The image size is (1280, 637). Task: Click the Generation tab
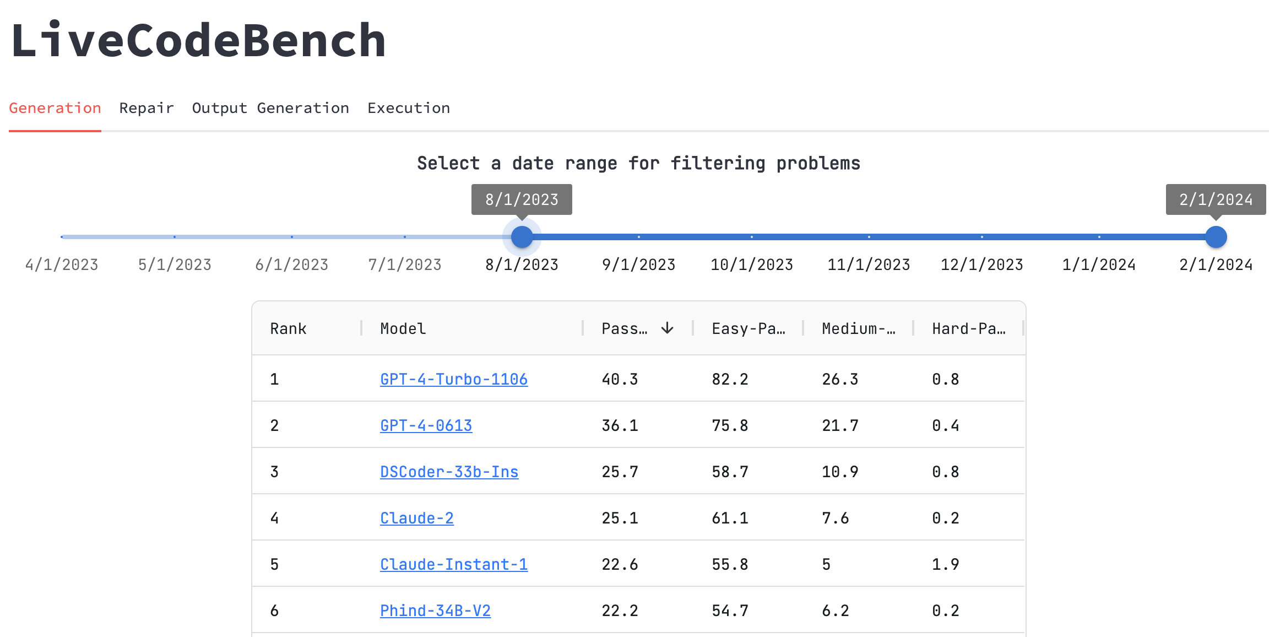[x=55, y=108]
